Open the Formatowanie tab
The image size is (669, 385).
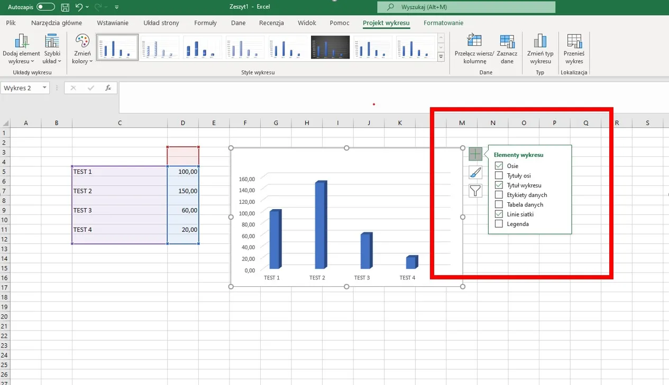click(x=443, y=23)
